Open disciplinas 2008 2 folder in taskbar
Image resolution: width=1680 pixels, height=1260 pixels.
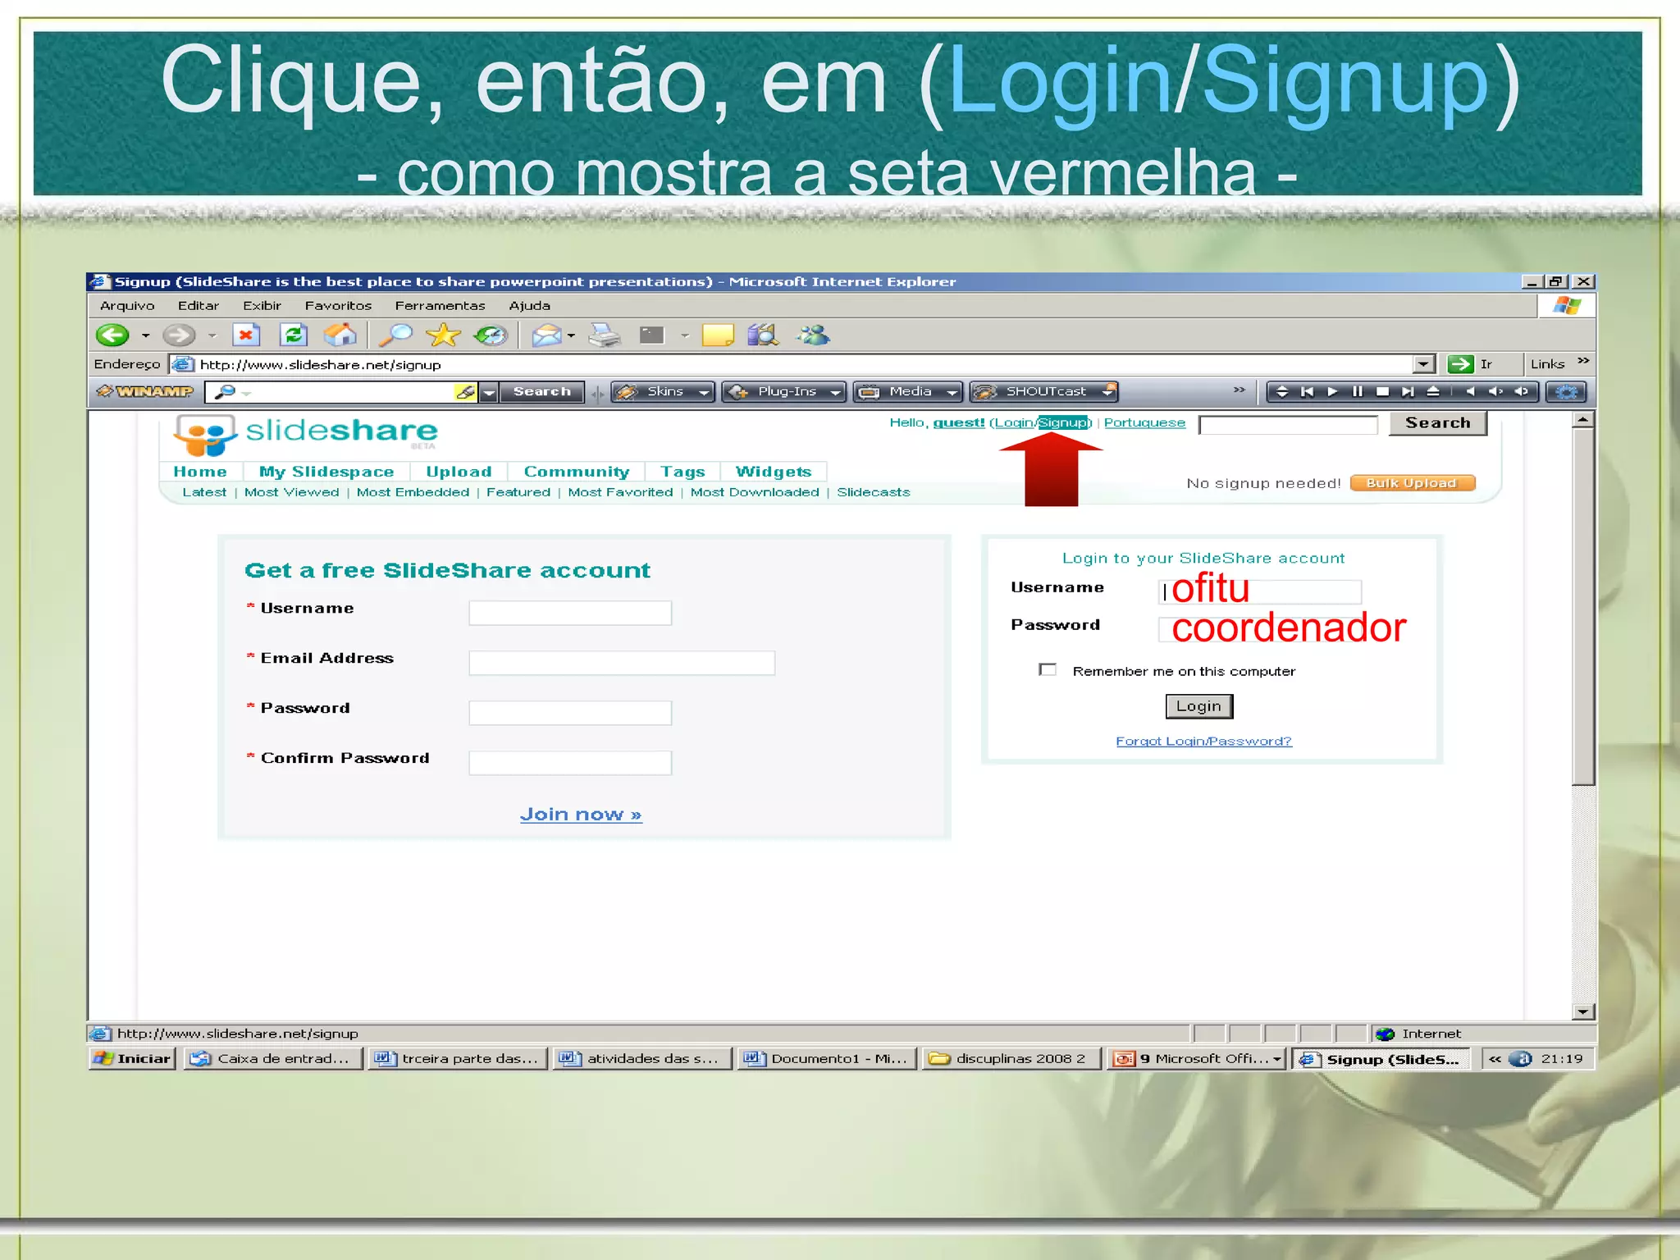[1011, 1059]
